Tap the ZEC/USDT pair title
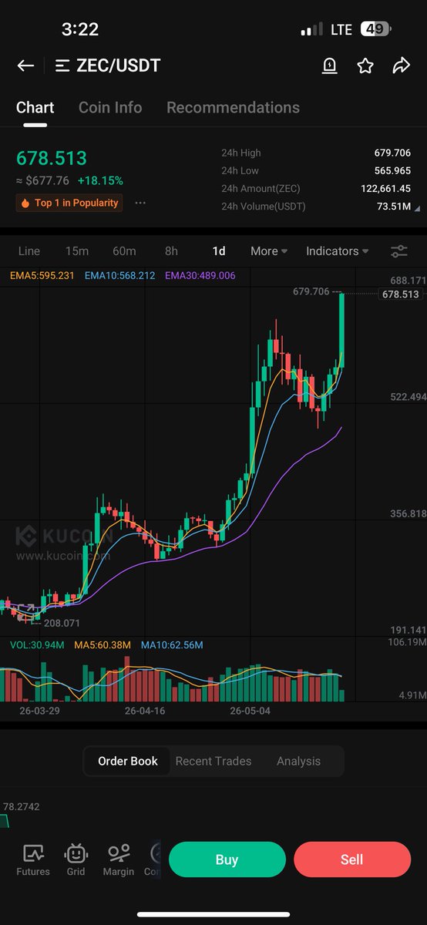This screenshot has width=427, height=925. point(119,66)
